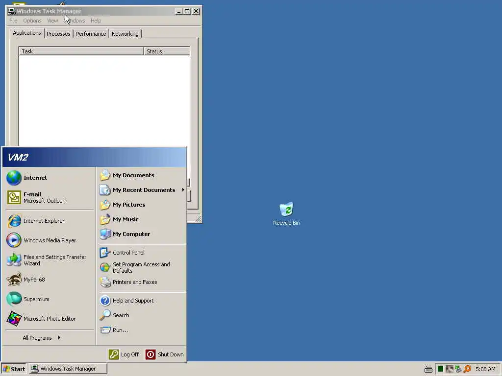Start the Windows Media Player icon
The width and height of the screenshot is (502, 376).
(x=14, y=240)
